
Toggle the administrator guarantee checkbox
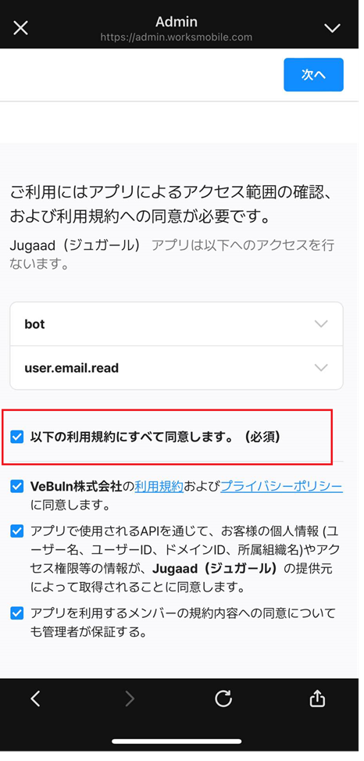pyautogui.click(x=17, y=613)
